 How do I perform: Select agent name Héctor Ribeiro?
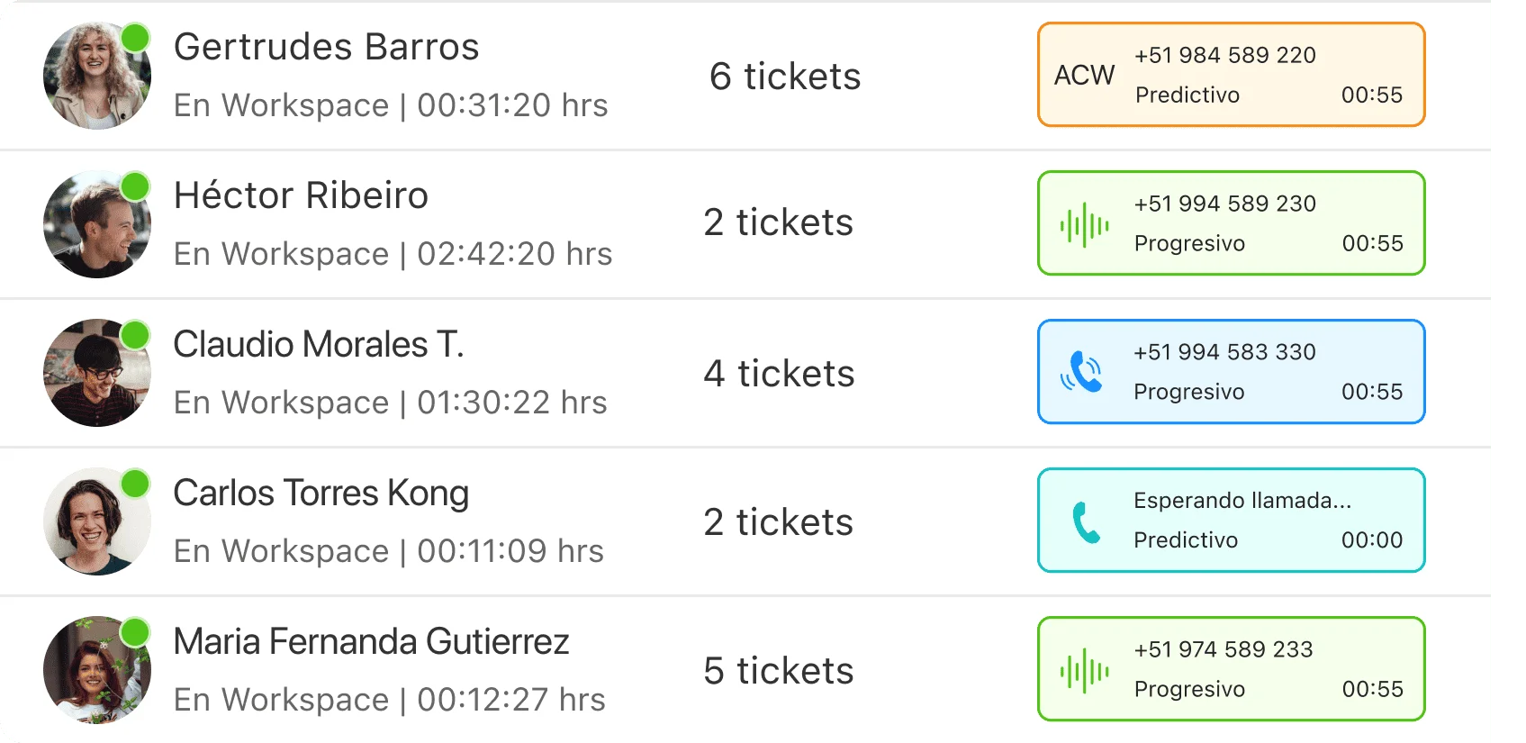pyautogui.click(x=301, y=195)
